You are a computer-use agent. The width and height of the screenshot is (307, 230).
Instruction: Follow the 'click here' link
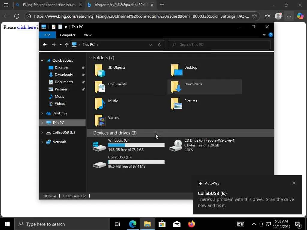(x=26, y=27)
